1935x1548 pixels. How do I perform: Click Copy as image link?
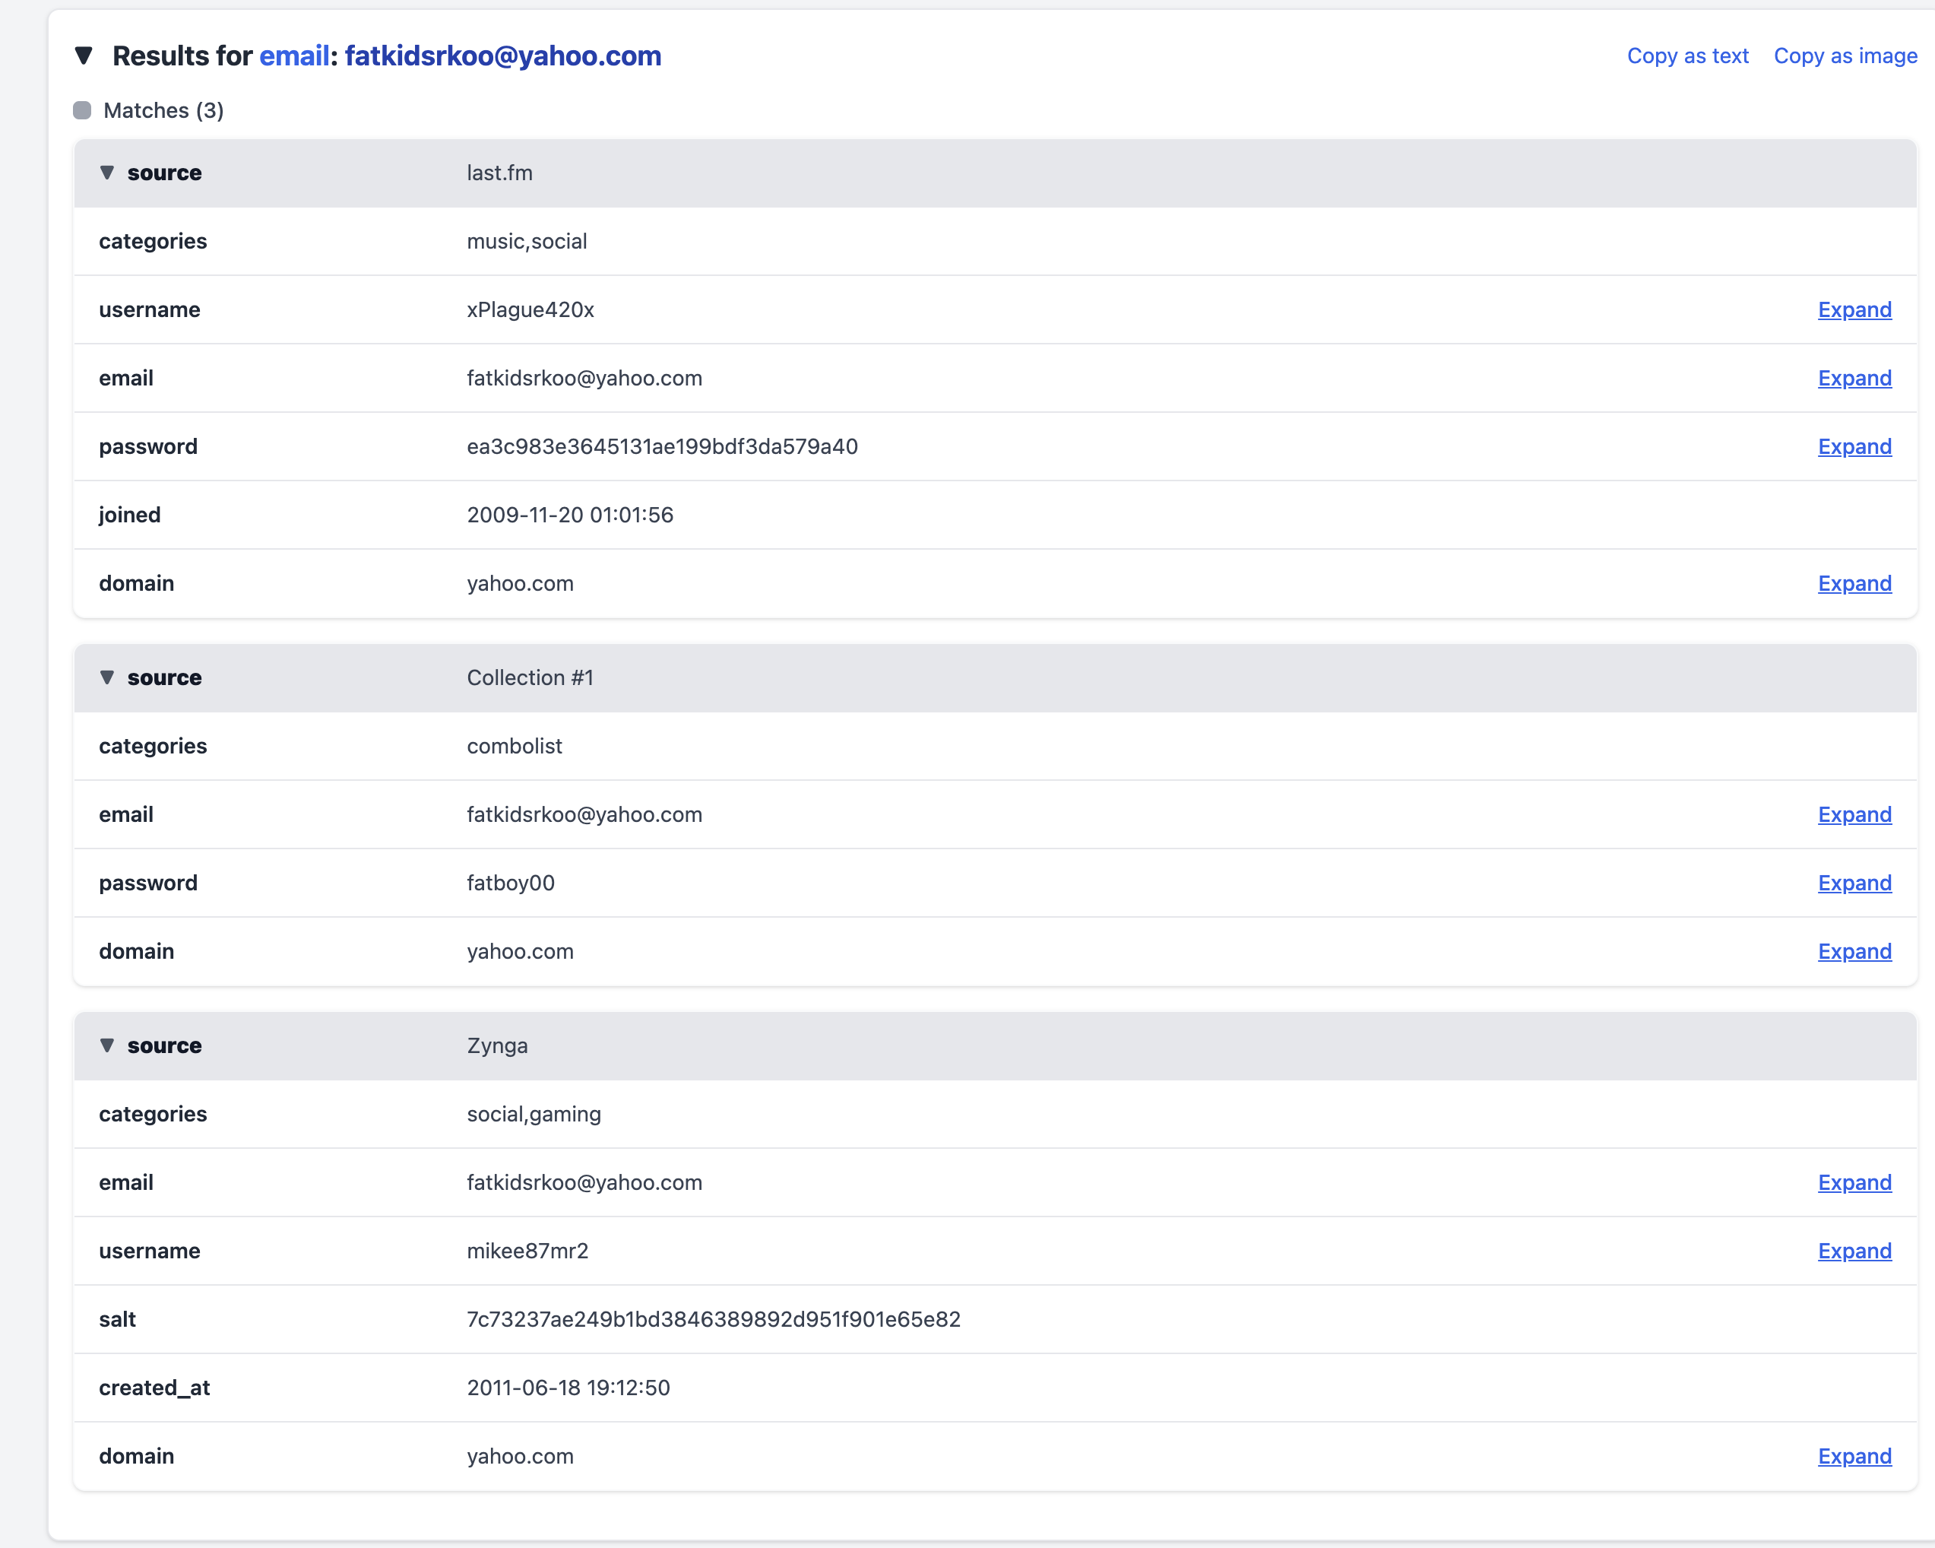click(x=1845, y=56)
